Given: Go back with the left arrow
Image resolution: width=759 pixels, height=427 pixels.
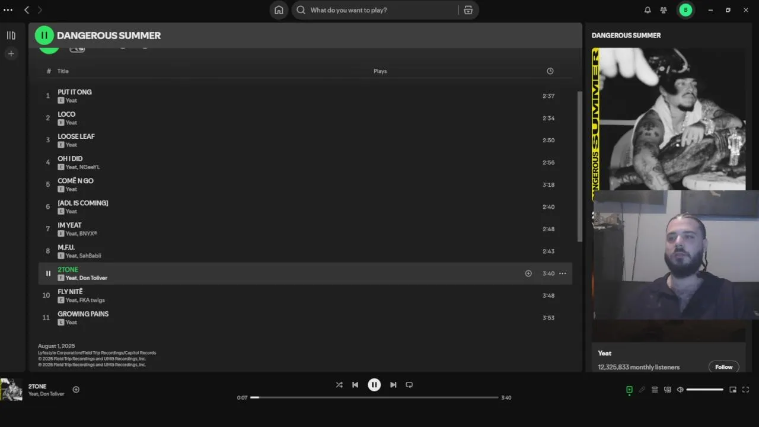Looking at the screenshot, I should (x=27, y=10).
